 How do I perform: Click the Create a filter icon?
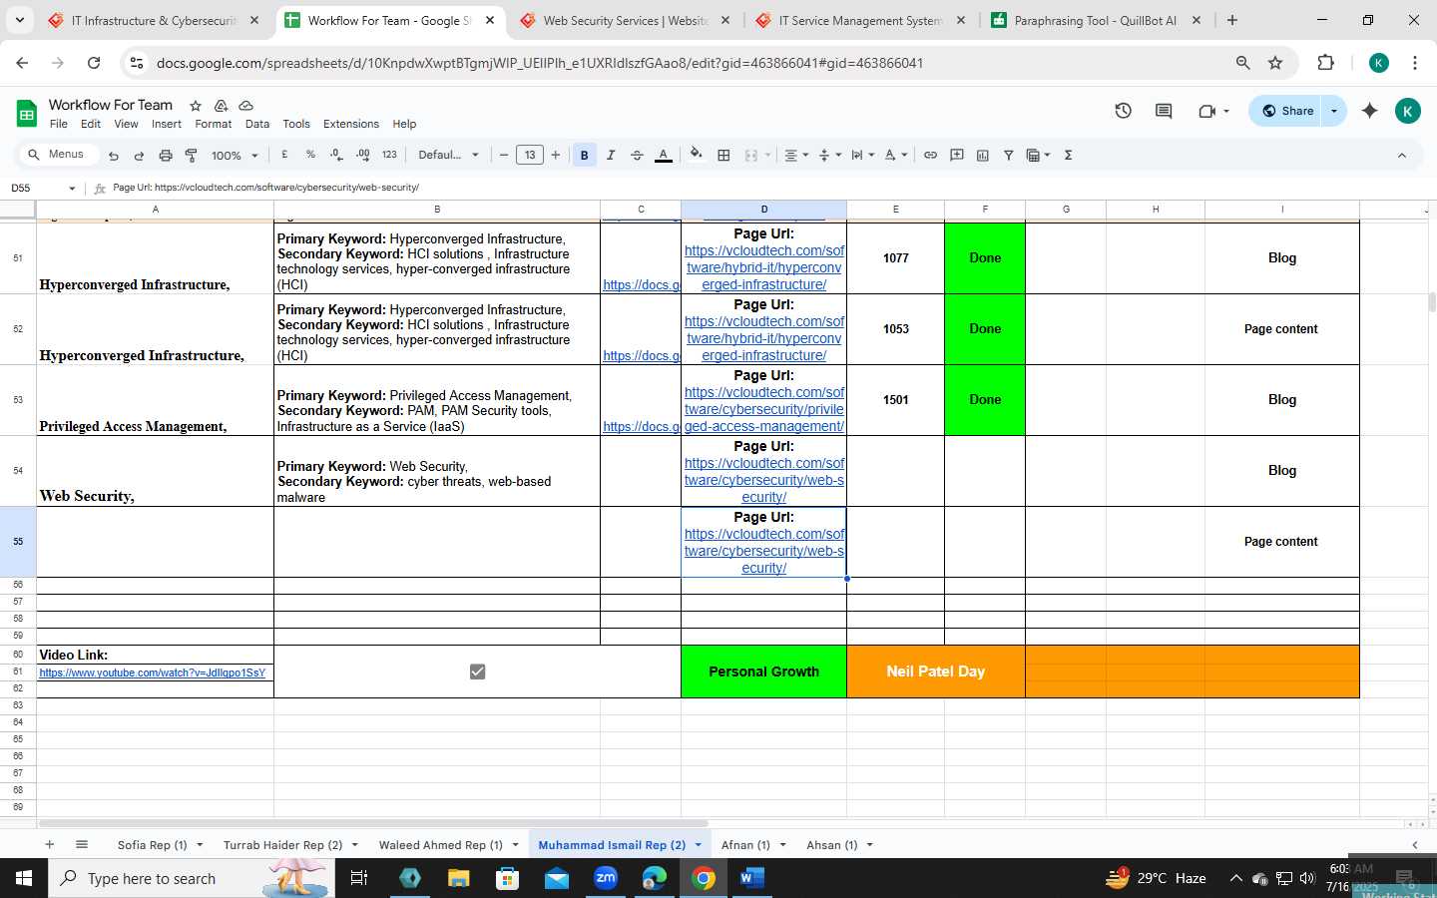[1008, 155]
